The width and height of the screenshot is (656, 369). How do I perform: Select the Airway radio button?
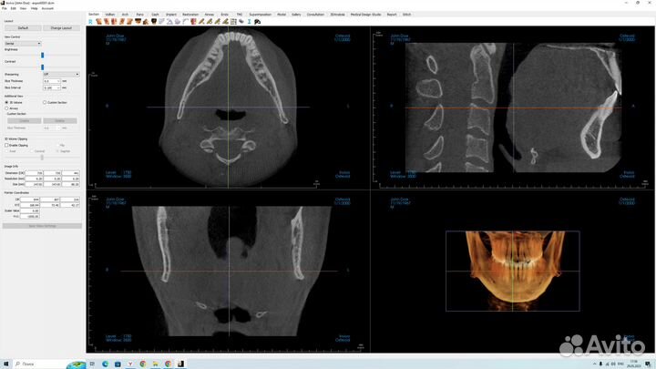tap(6, 108)
